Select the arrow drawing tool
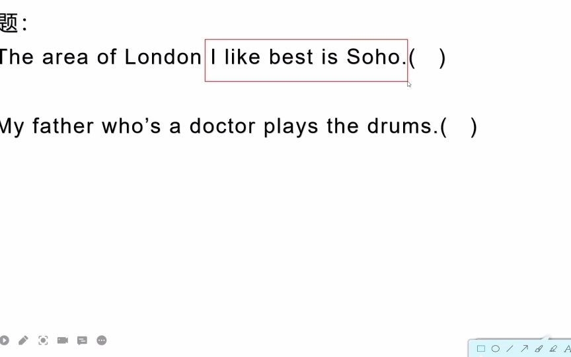The image size is (571, 357). click(x=524, y=348)
